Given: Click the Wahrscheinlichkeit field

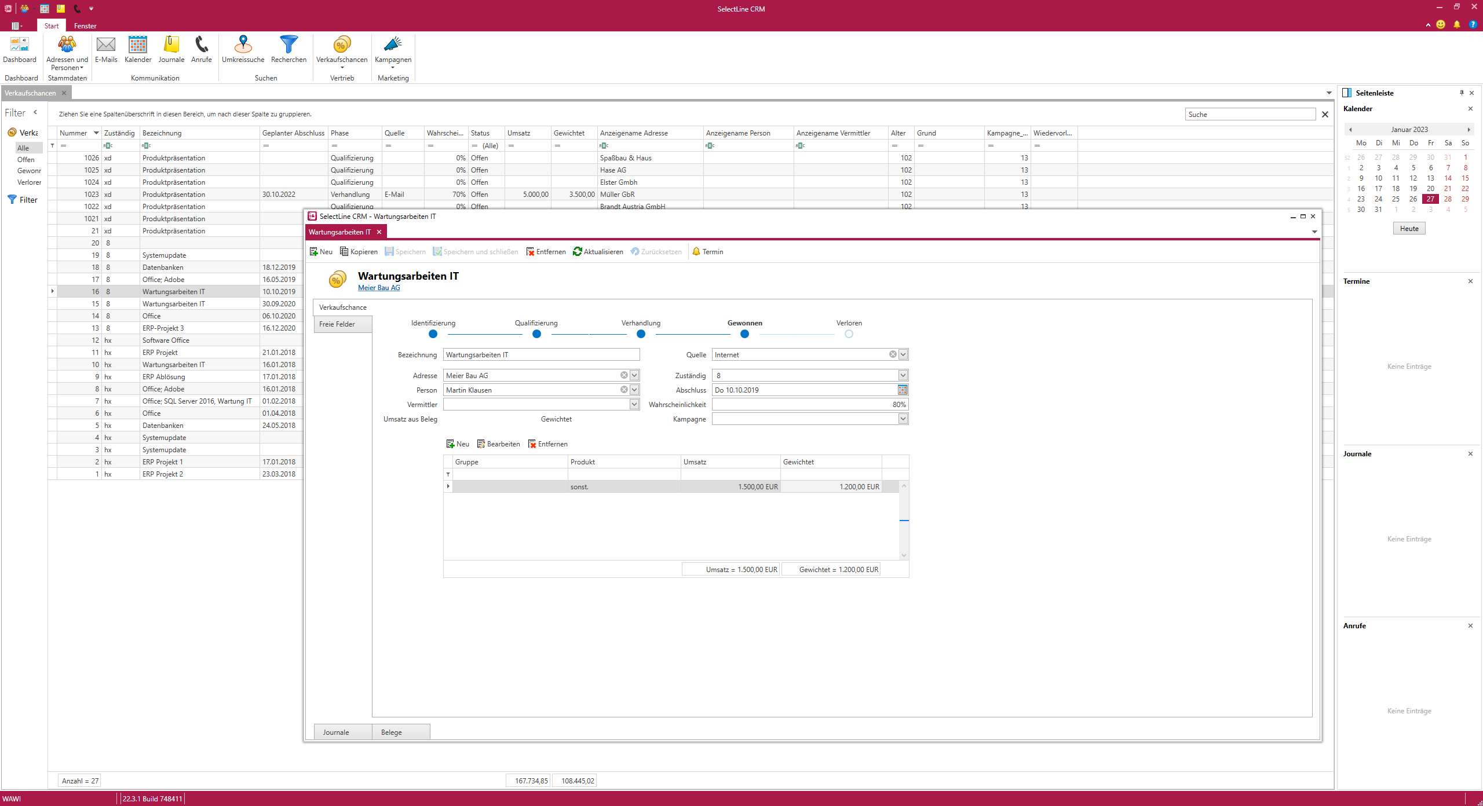Looking at the screenshot, I should point(810,404).
